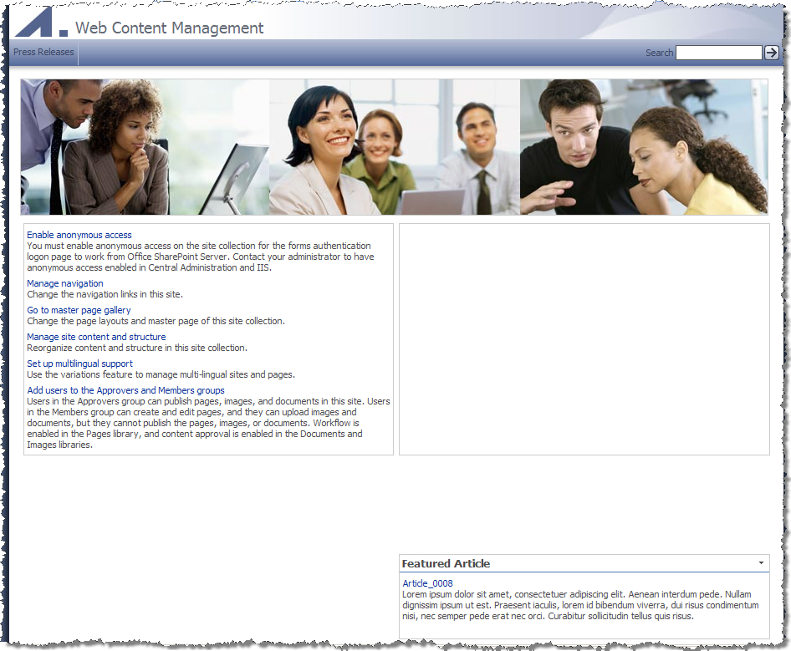Click the banner photo of man in black shirt
This screenshot has height=651, width=791.
coord(644,147)
